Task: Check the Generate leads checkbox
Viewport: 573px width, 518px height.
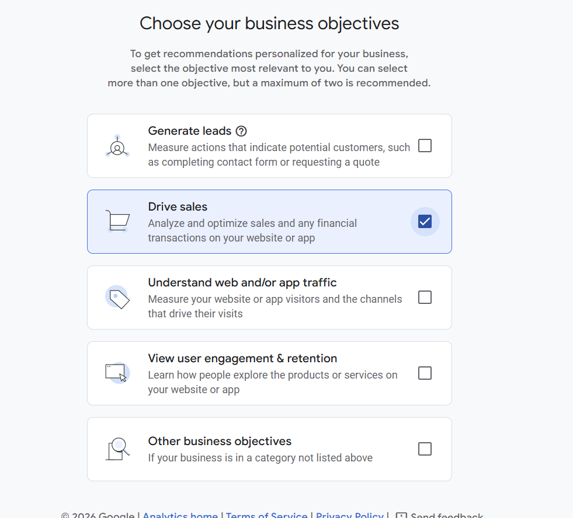Action: 425,146
